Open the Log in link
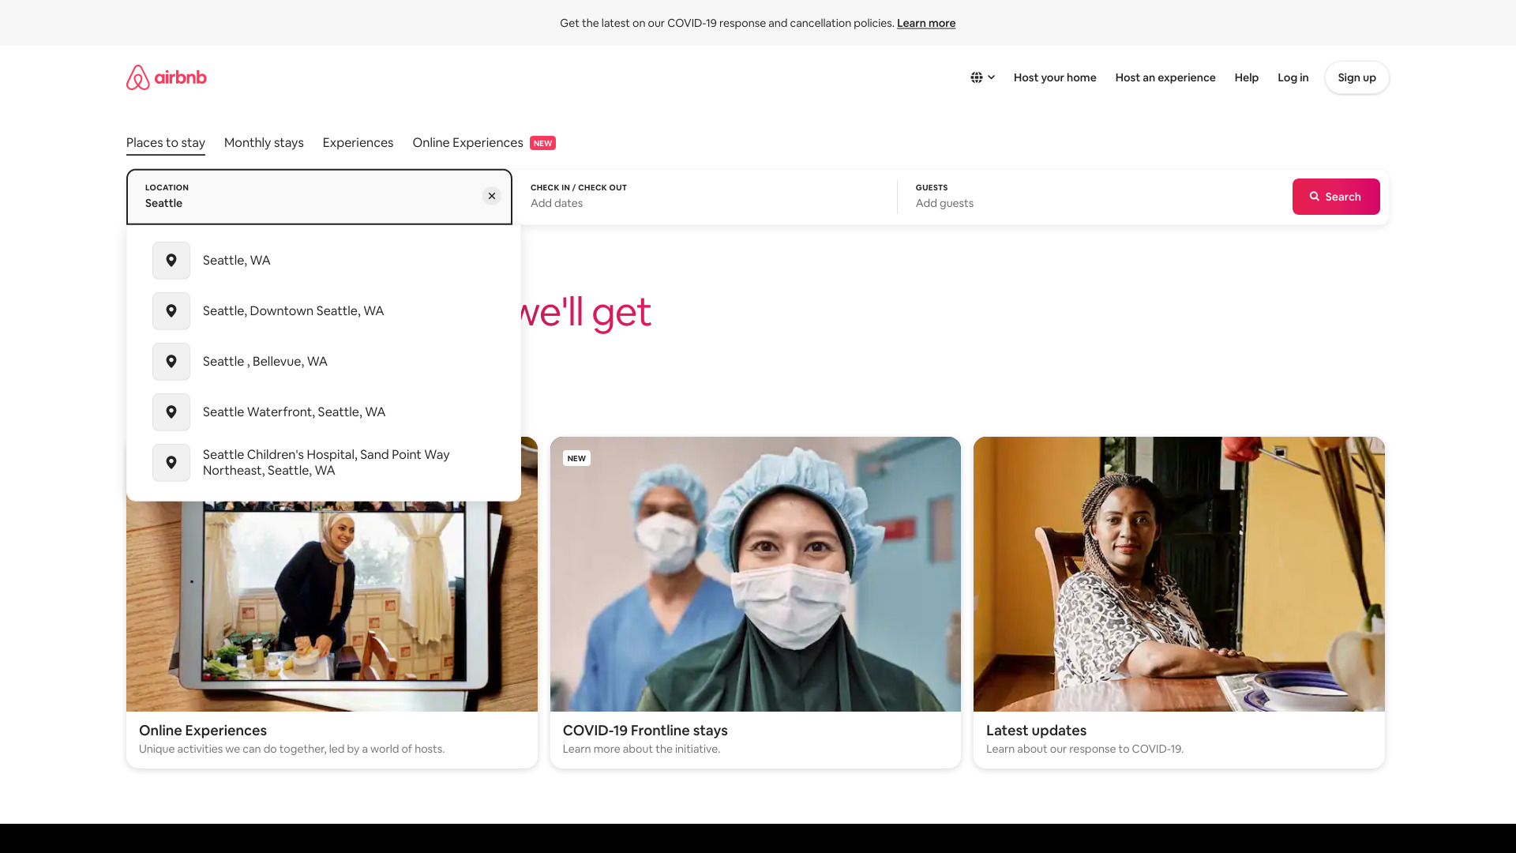1516x853 pixels. [1293, 77]
